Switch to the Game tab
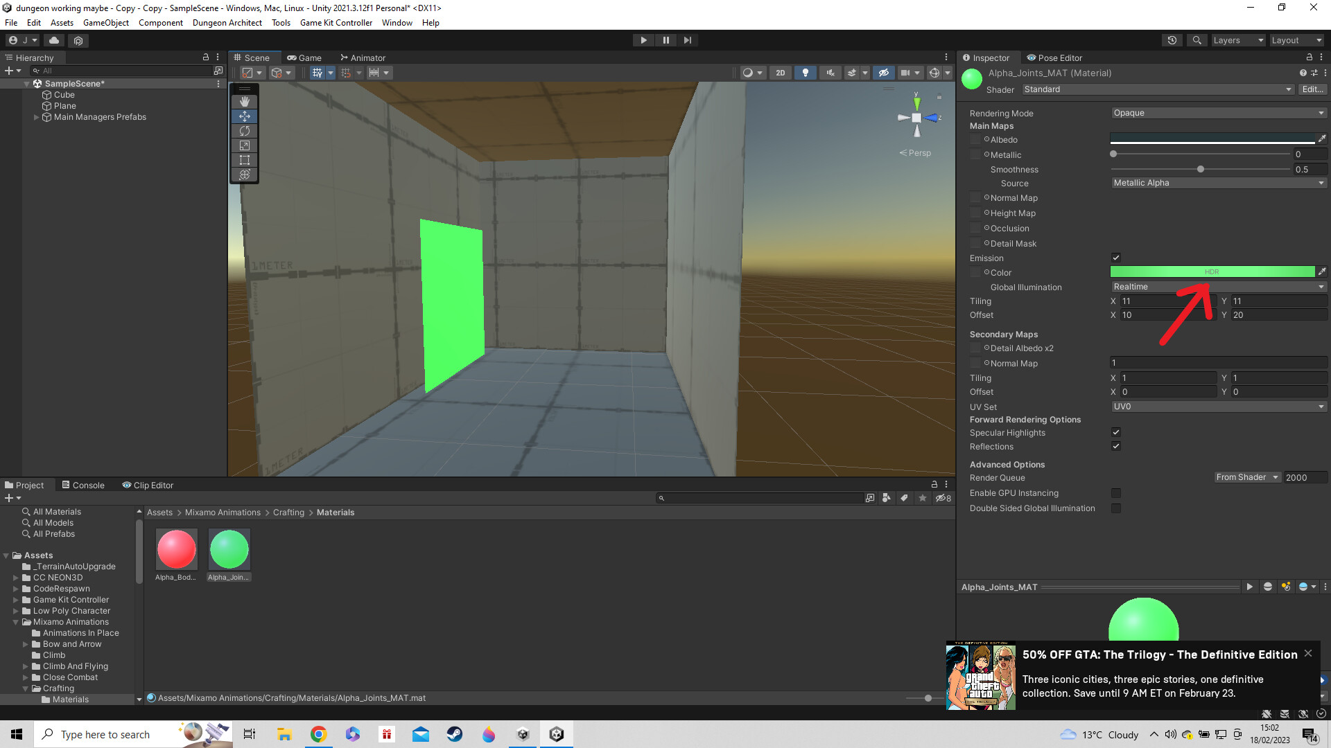 click(304, 57)
